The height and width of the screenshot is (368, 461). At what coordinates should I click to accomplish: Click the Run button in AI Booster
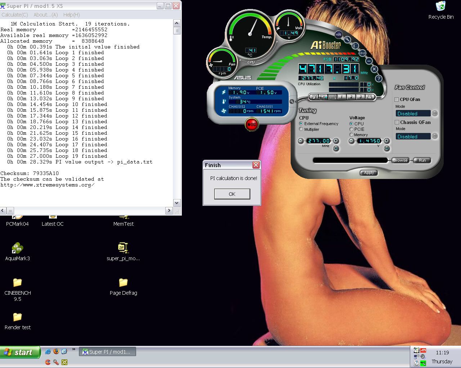(422, 160)
